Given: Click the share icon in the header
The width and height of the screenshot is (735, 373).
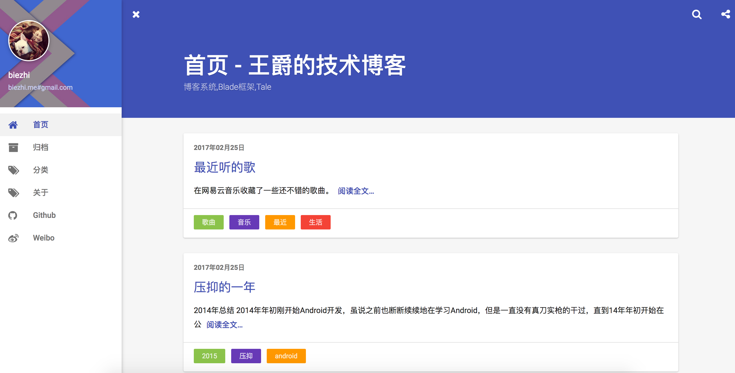Looking at the screenshot, I should click(725, 14).
